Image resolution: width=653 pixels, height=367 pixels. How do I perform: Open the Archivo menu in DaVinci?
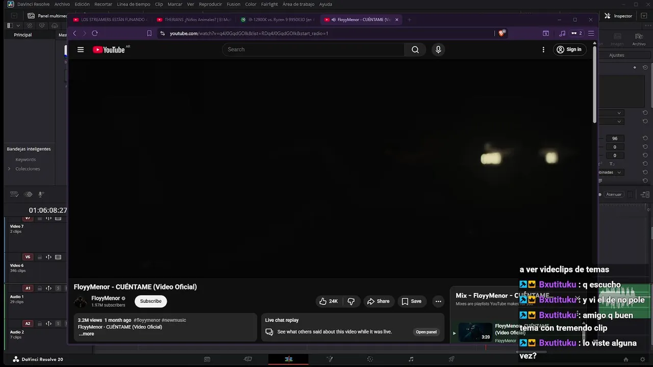(x=62, y=4)
